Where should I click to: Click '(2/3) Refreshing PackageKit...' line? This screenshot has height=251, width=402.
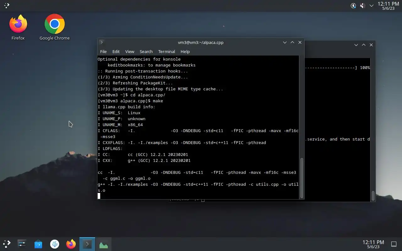tap(135, 83)
